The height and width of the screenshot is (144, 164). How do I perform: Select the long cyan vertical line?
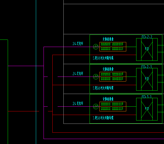(x=36, y=72)
